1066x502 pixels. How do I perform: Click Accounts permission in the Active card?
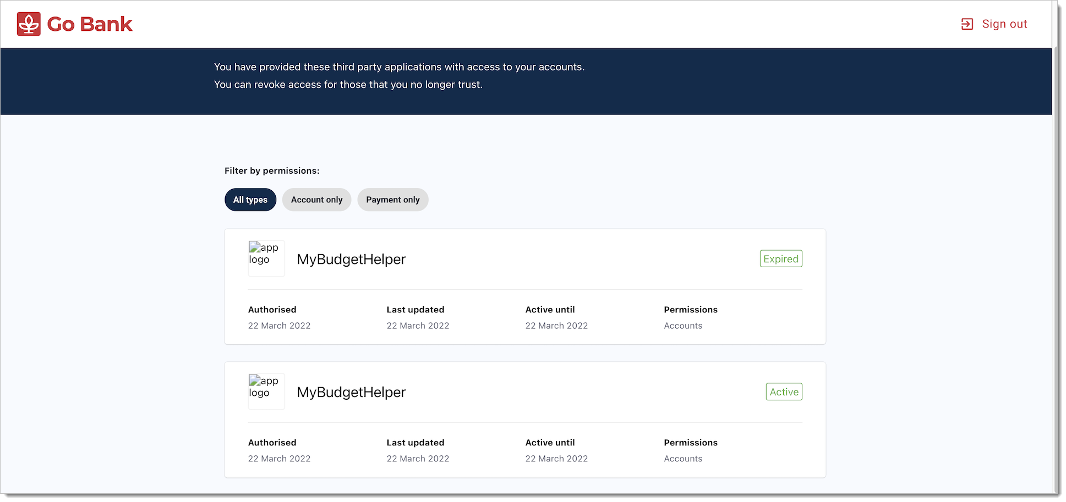[x=683, y=459]
